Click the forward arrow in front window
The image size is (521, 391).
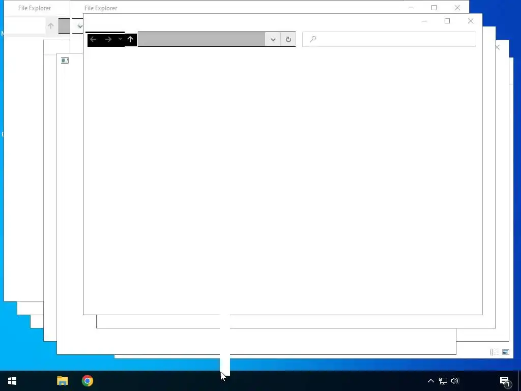coord(108,40)
